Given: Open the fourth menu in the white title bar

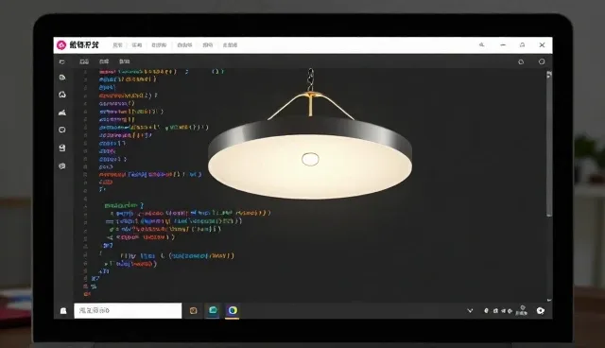Looking at the screenshot, I should [184, 45].
